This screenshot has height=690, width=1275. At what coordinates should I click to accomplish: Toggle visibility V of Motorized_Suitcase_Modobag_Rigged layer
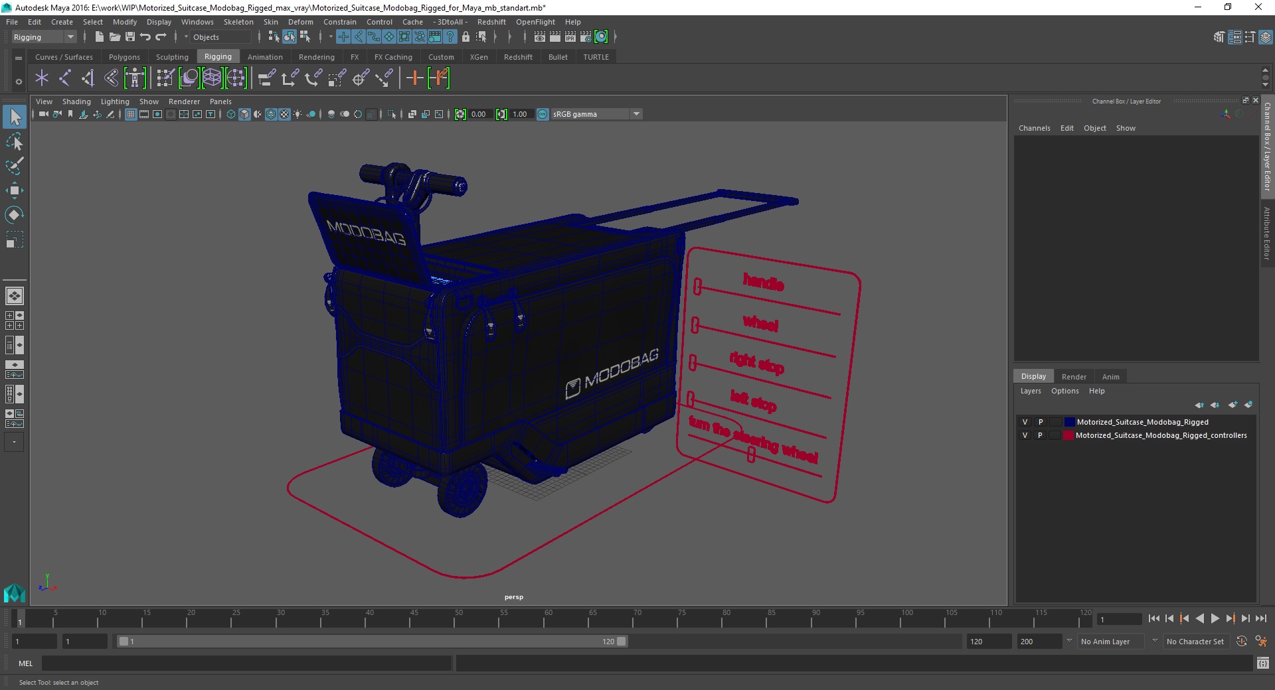1025,422
